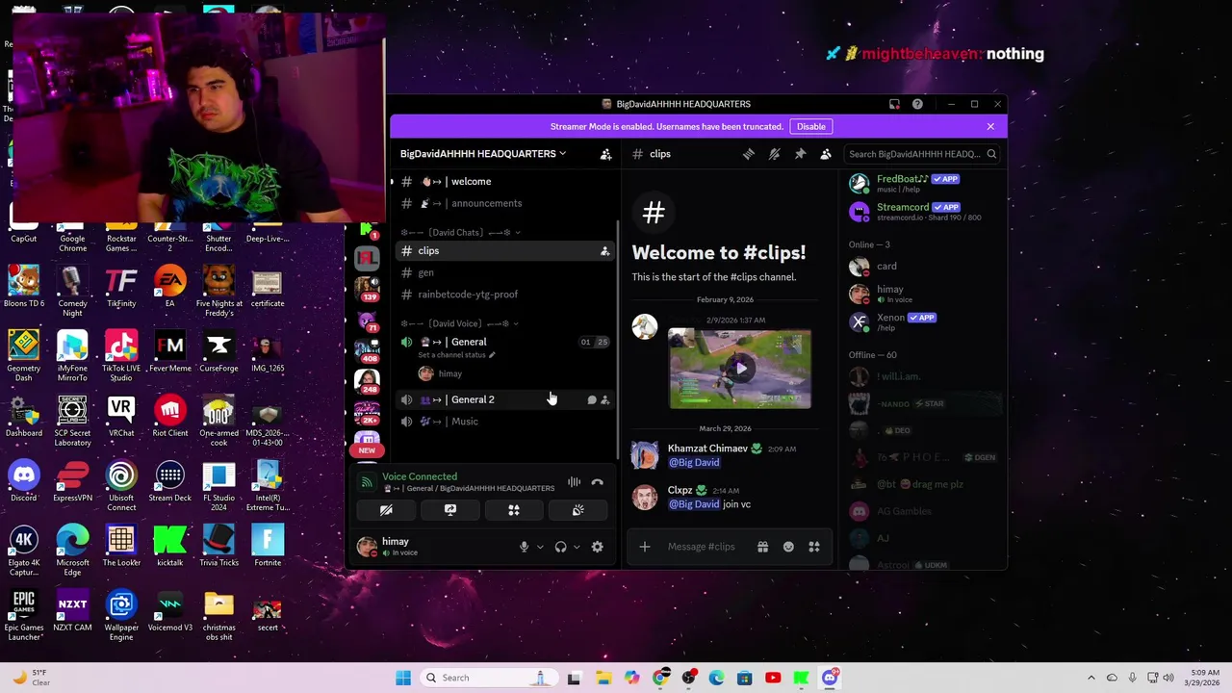This screenshot has width=1232, height=693.
Task: Open FredBoat app in member list
Action: point(922,183)
